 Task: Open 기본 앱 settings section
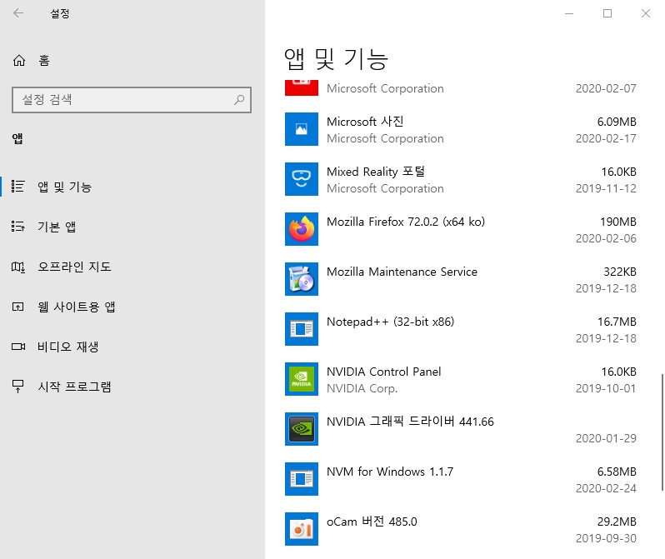57,227
